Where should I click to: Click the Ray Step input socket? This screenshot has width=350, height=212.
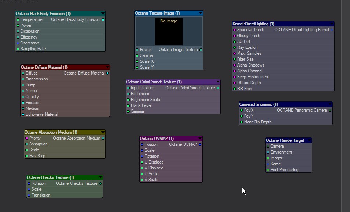26,156
